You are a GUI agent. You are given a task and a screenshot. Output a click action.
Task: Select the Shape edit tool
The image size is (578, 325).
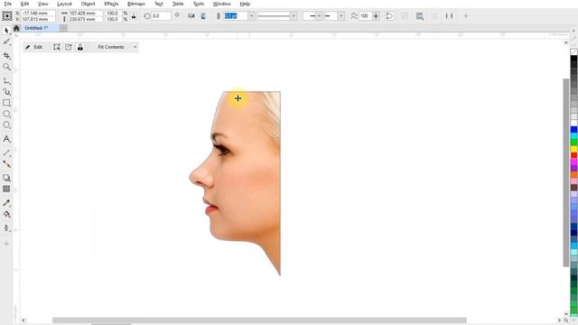(6, 42)
